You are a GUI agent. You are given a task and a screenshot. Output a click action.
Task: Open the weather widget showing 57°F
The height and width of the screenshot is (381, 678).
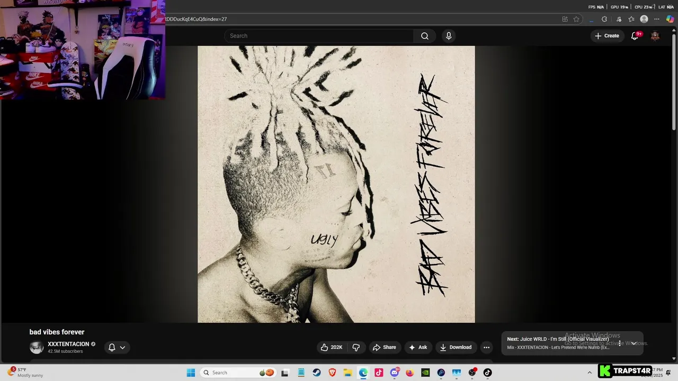point(25,373)
